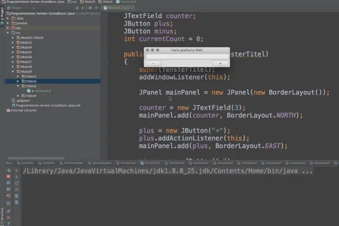Image resolution: width=339 pixels, height=226 pixels.
Task: Collapse all in Project panel
Action: click(x=83, y=8)
